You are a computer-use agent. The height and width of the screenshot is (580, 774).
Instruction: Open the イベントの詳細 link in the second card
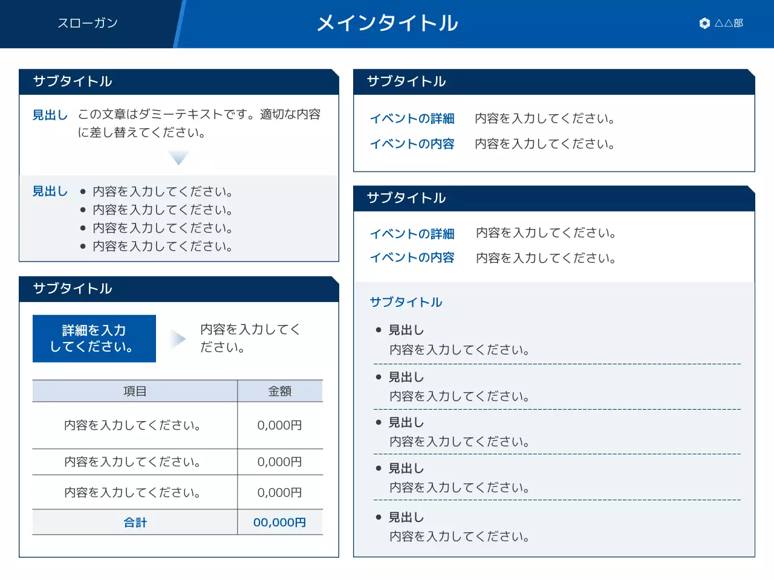click(413, 234)
